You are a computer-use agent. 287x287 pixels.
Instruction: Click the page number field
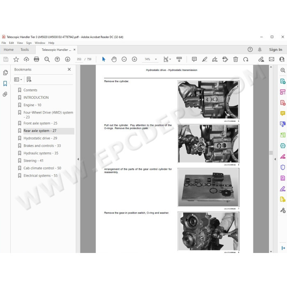[79, 59]
